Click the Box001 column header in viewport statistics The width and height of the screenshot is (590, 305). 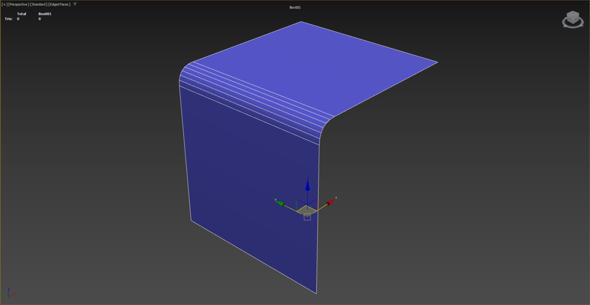tap(45, 14)
